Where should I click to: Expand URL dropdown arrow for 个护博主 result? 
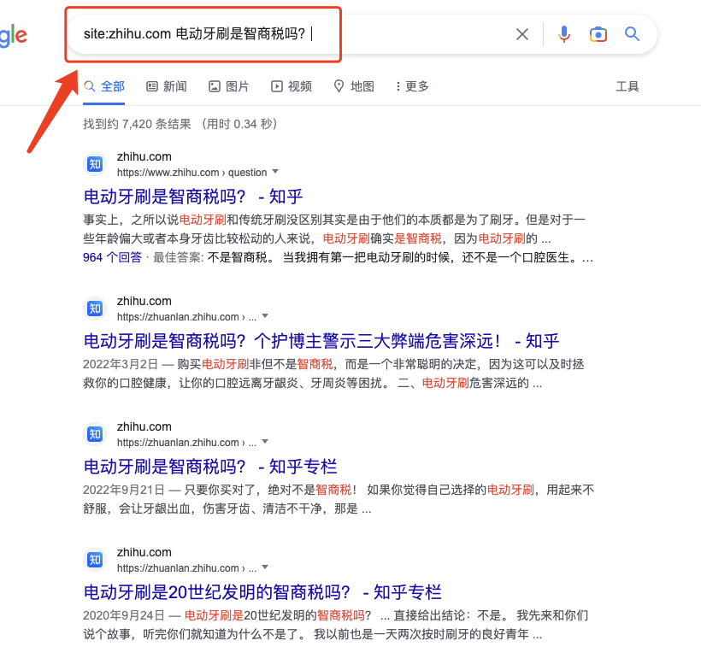tap(265, 316)
